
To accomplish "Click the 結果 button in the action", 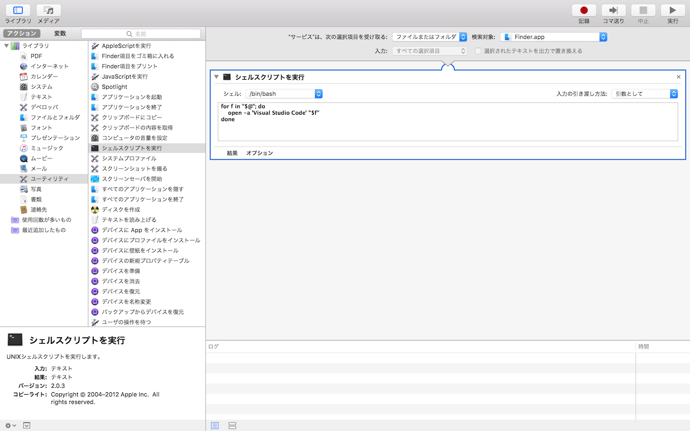I will 232,153.
